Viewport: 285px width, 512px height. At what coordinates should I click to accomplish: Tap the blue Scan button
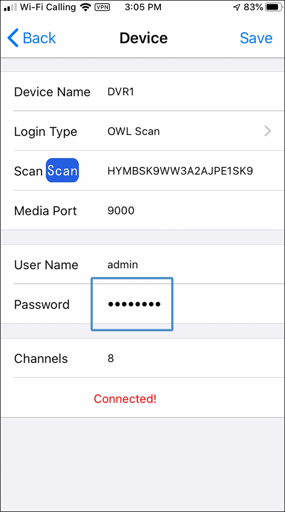coord(62,170)
